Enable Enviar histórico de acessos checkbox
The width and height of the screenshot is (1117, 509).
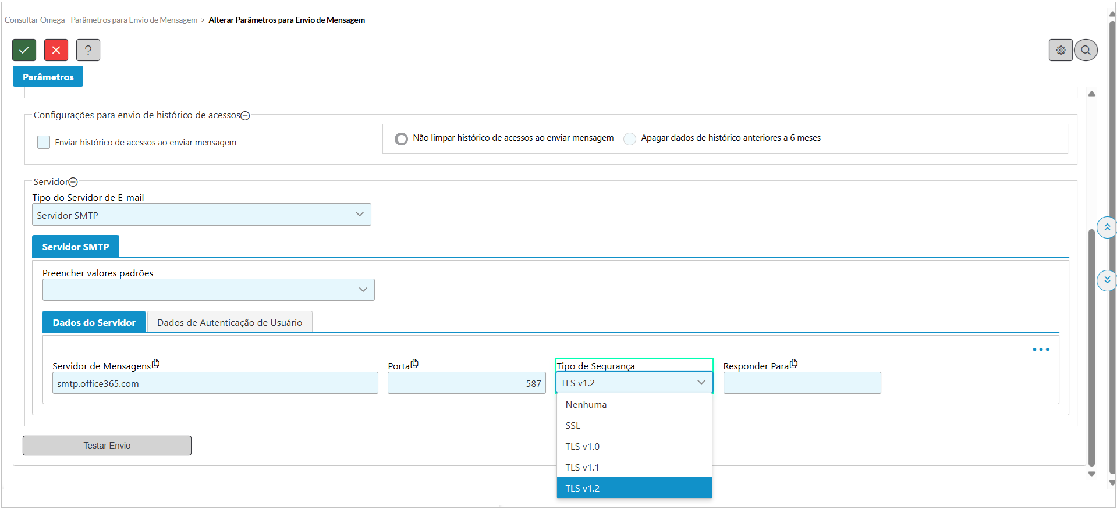pyautogui.click(x=44, y=143)
